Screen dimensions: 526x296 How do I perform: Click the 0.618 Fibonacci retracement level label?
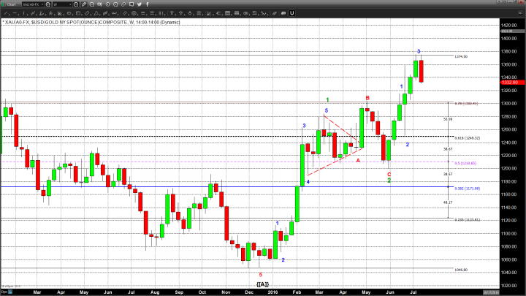click(x=465, y=137)
